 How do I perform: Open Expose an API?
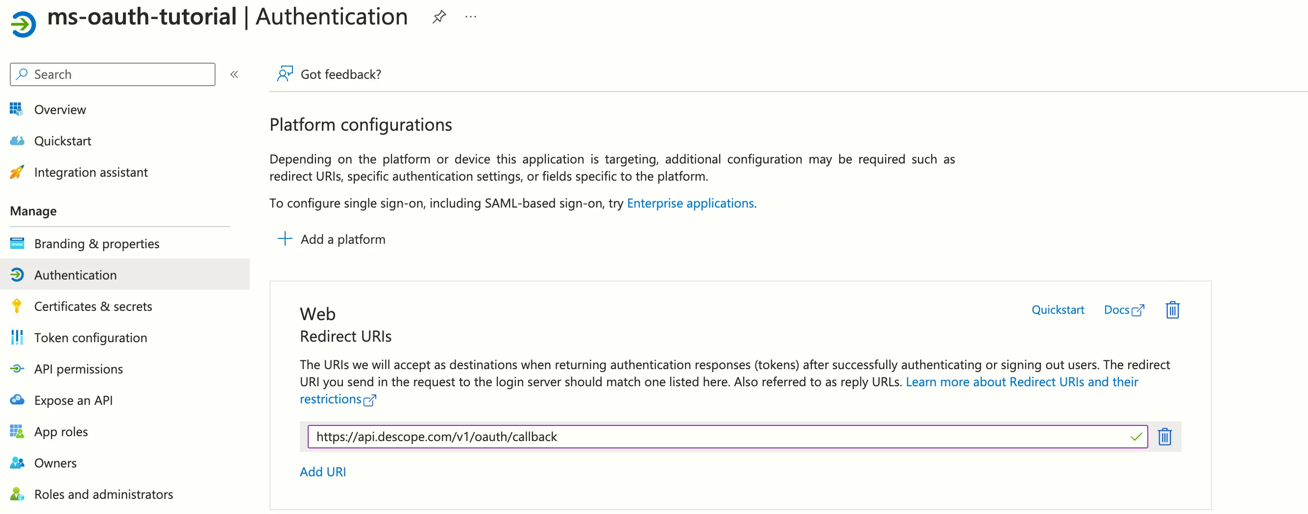coord(73,400)
